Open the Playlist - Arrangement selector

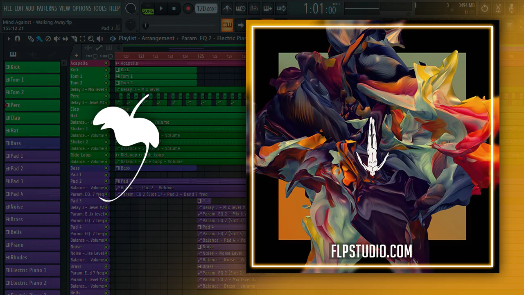pyautogui.click(x=147, y=39)
